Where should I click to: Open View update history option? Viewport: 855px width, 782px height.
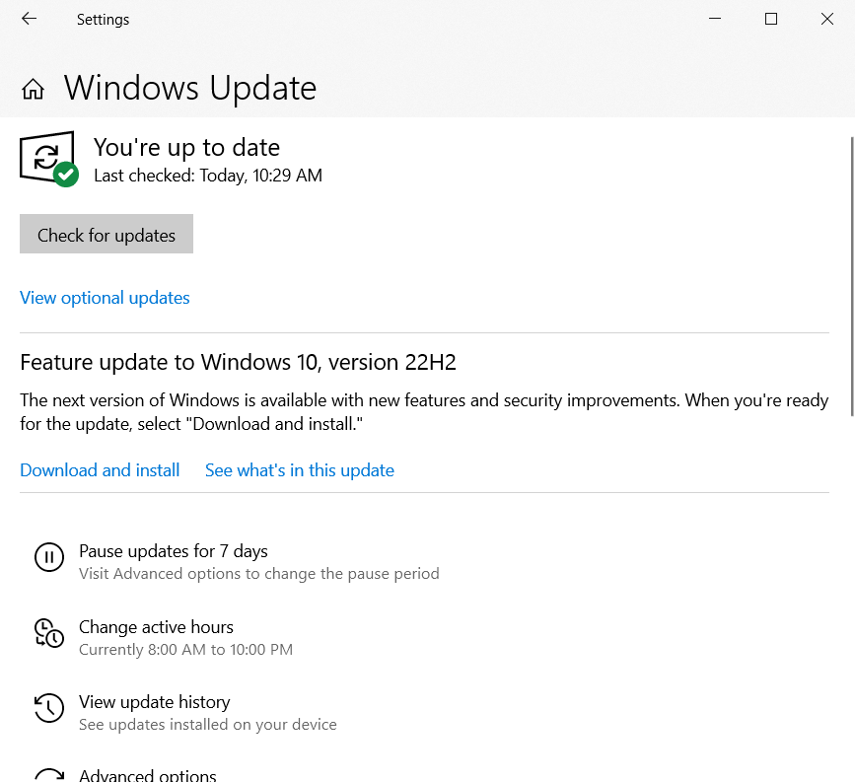click(154, 702)
